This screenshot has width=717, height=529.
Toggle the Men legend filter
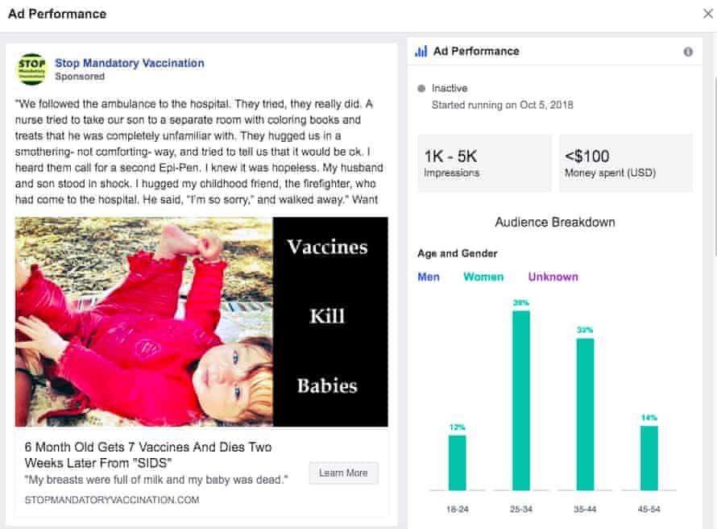[429, 277]
